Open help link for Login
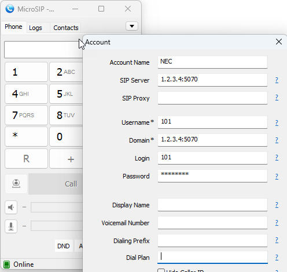The height and width of the screenshot is (272, 287). point(277,158)
